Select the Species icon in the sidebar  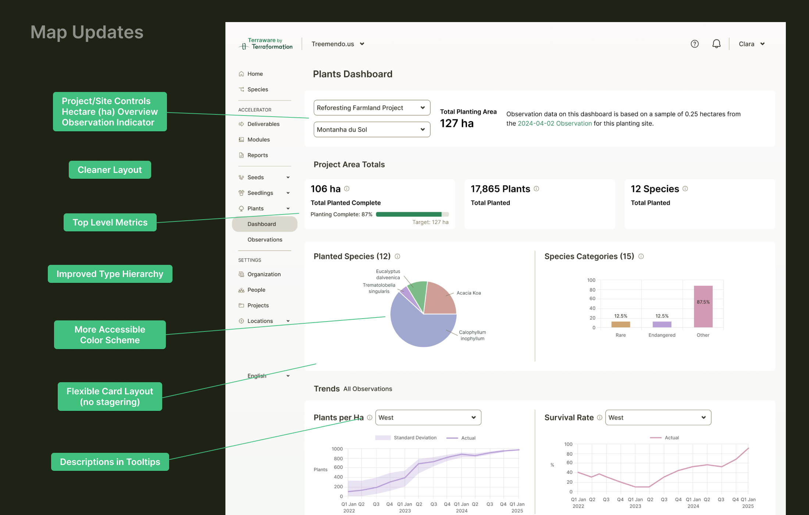click(242, 89)
